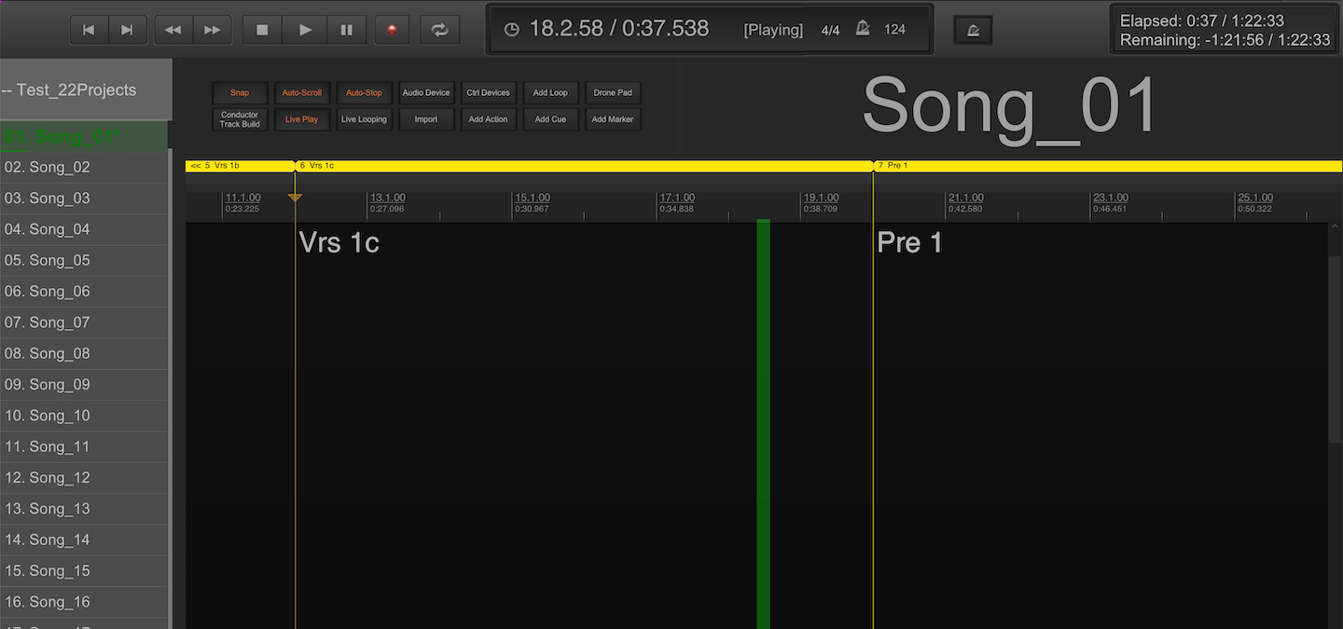Toggle Live Play mode
Viewport: 1343px width, 629px height.
tap(301, 119)
